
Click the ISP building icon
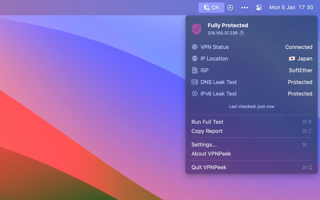point(194,70)
